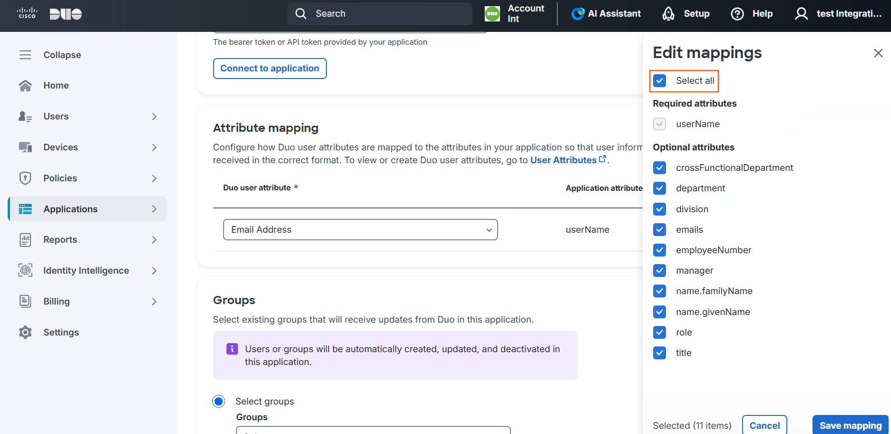Click the user profile icon
The image size is (891, 434).
click(801, 14)
